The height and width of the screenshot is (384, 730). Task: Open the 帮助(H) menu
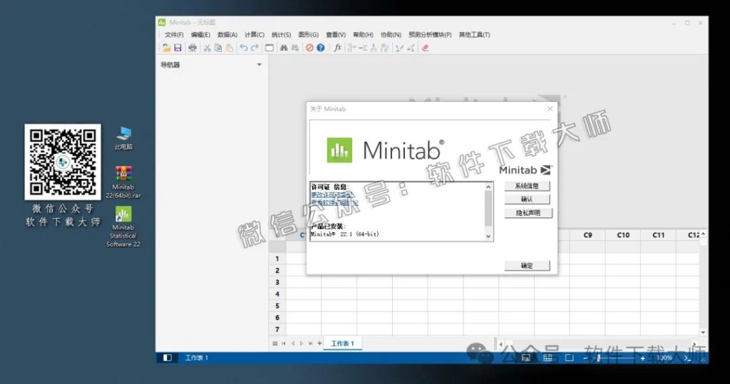point(363,35)
